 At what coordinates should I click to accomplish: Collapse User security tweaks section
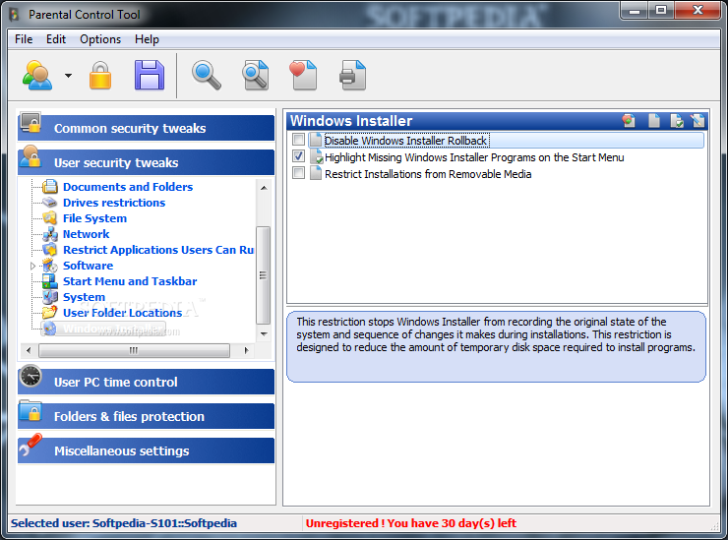click(x=147, y=162)
